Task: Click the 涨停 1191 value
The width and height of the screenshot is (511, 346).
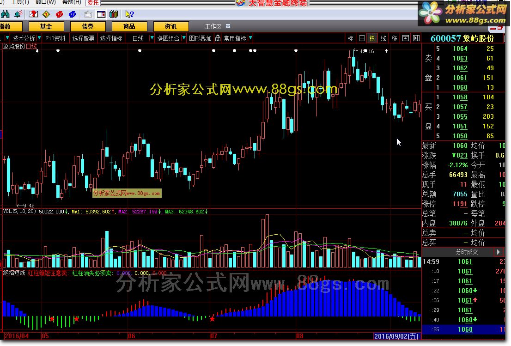Action: pyautogui.click(x=460, y=204)
